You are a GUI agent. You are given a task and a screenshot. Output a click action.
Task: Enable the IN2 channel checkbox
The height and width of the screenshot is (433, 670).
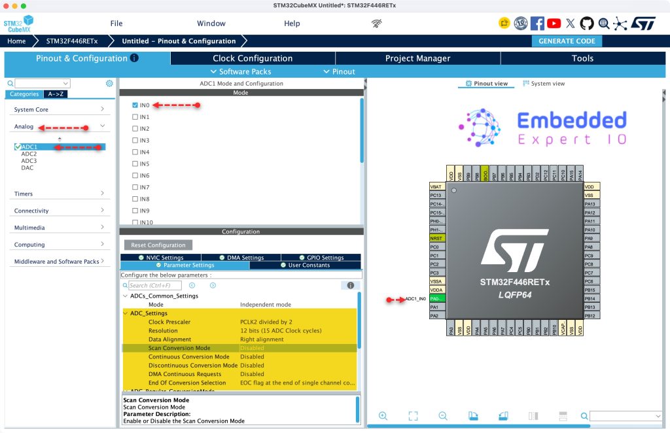point(135,129)
